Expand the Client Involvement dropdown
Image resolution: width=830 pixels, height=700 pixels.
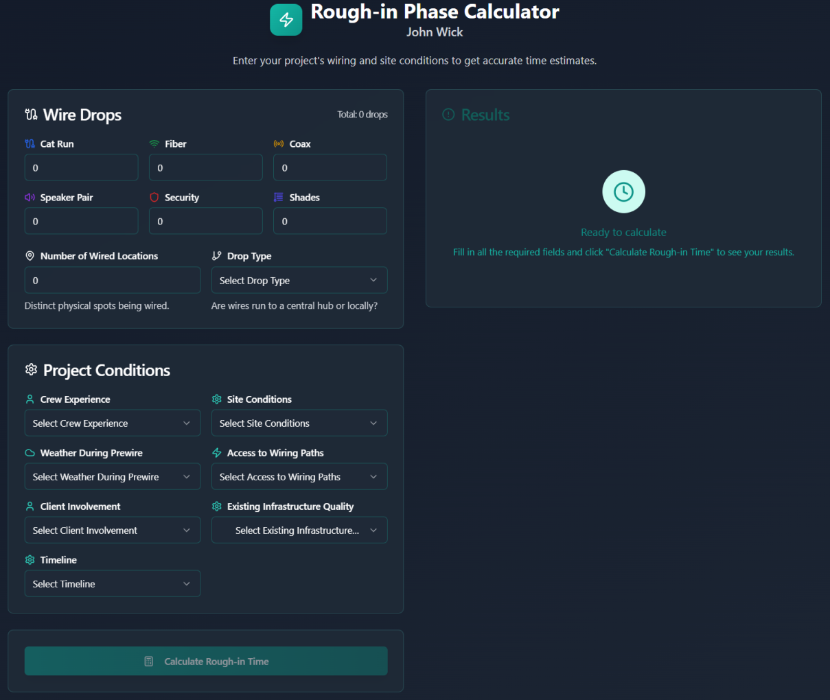click(x=112, y=530)
